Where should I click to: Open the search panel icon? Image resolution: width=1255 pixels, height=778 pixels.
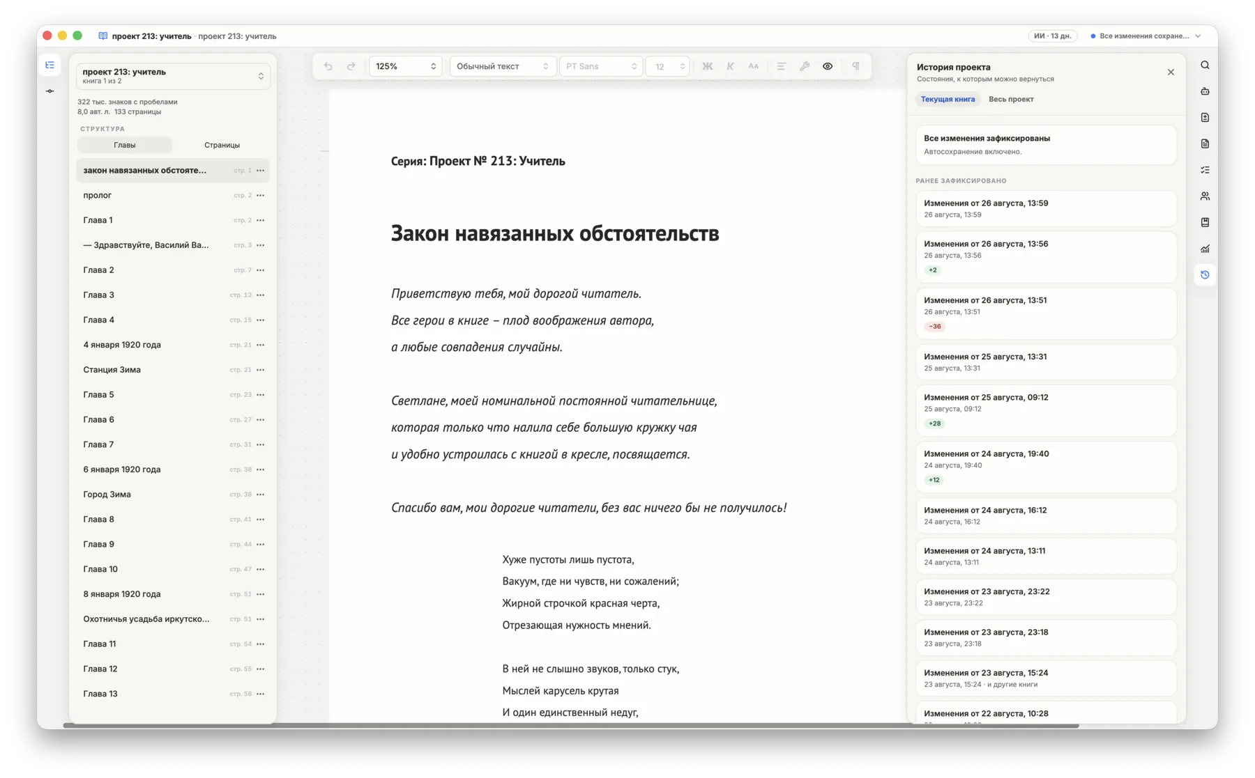(1205, 65)
